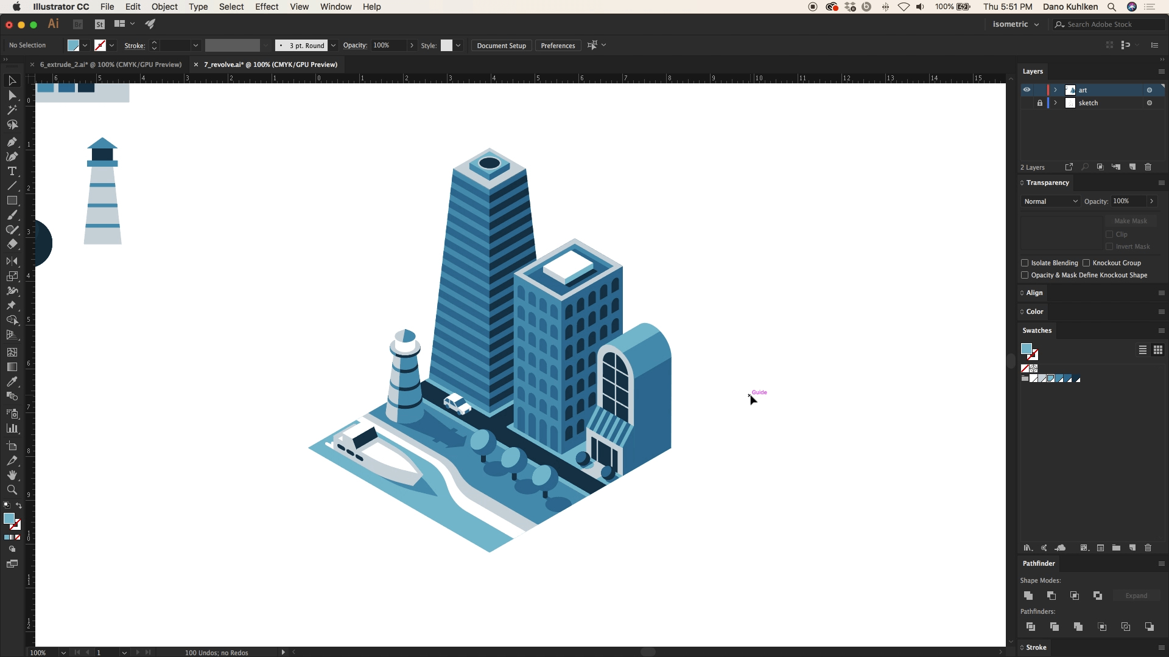Select the Zoom tool
The width and height of the screenshot is (1169, 657).
[12, 490]
